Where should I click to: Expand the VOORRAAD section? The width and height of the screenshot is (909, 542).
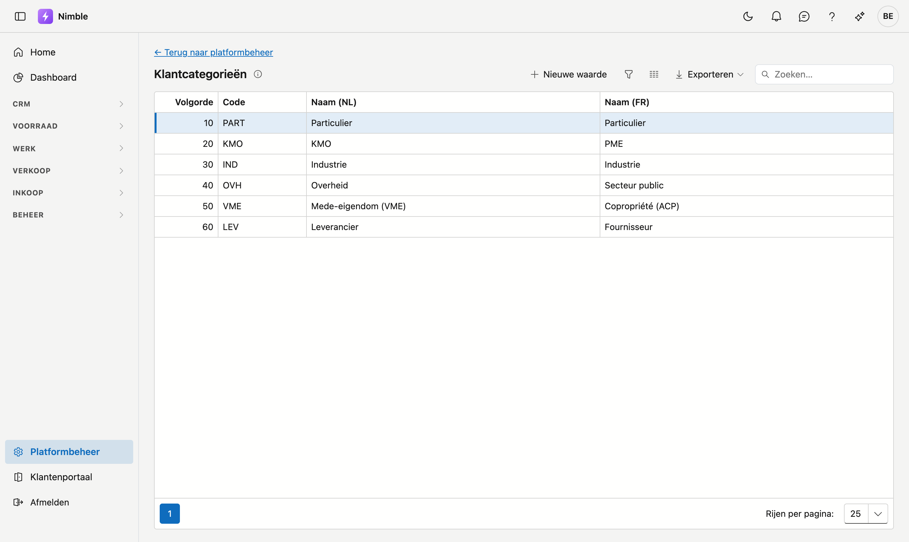[69, 126]
